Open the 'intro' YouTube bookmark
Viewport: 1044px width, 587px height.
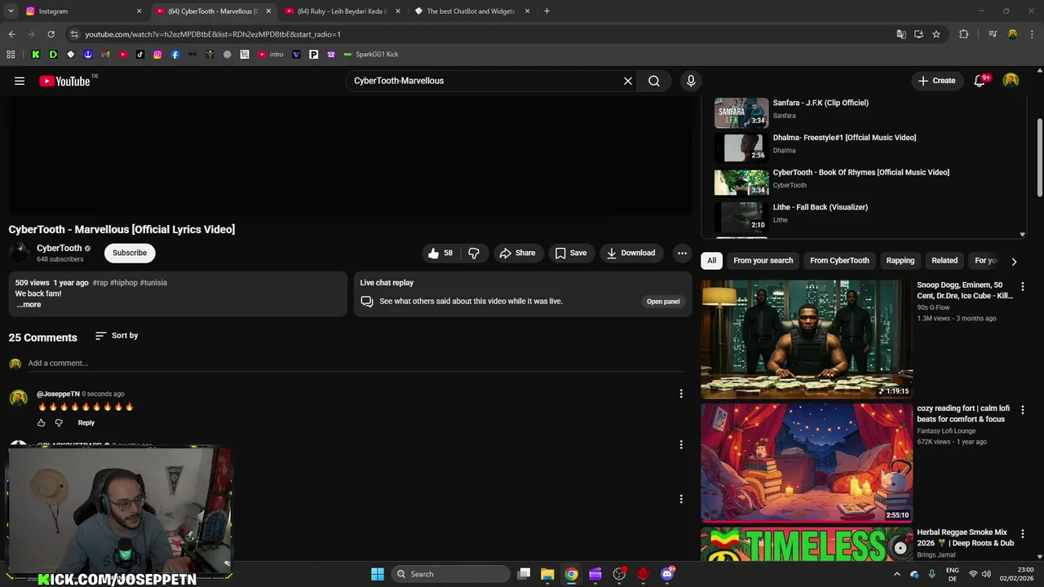tap(271, 55)
